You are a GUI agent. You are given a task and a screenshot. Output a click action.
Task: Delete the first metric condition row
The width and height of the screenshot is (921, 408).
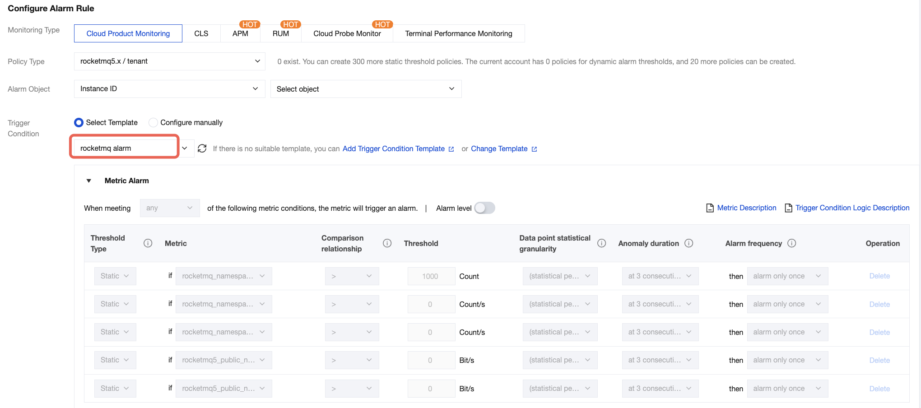879,276
